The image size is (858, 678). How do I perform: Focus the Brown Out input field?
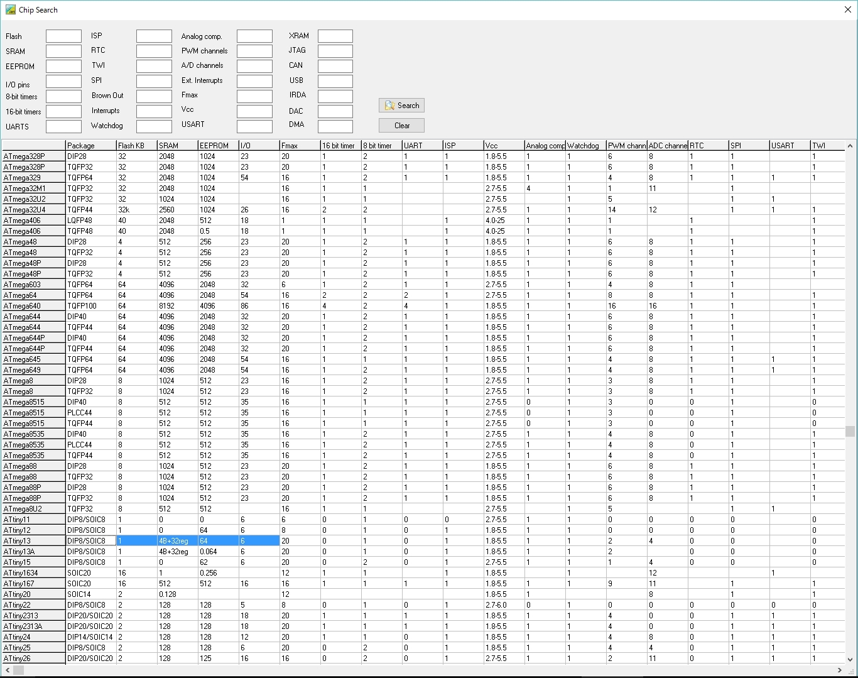click(x=154, y=97)
